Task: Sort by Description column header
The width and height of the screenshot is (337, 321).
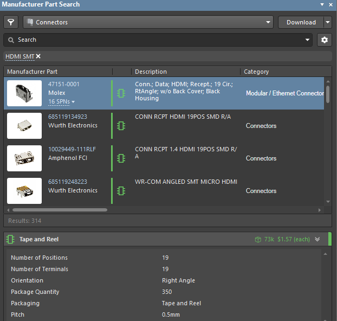Action: click(x=151, y=72)
